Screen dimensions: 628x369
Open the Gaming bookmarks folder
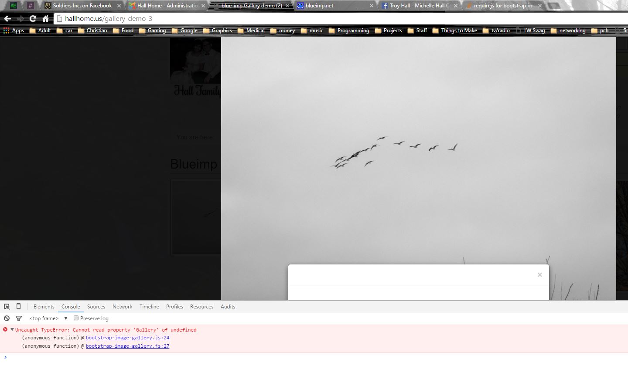[153, 30]
